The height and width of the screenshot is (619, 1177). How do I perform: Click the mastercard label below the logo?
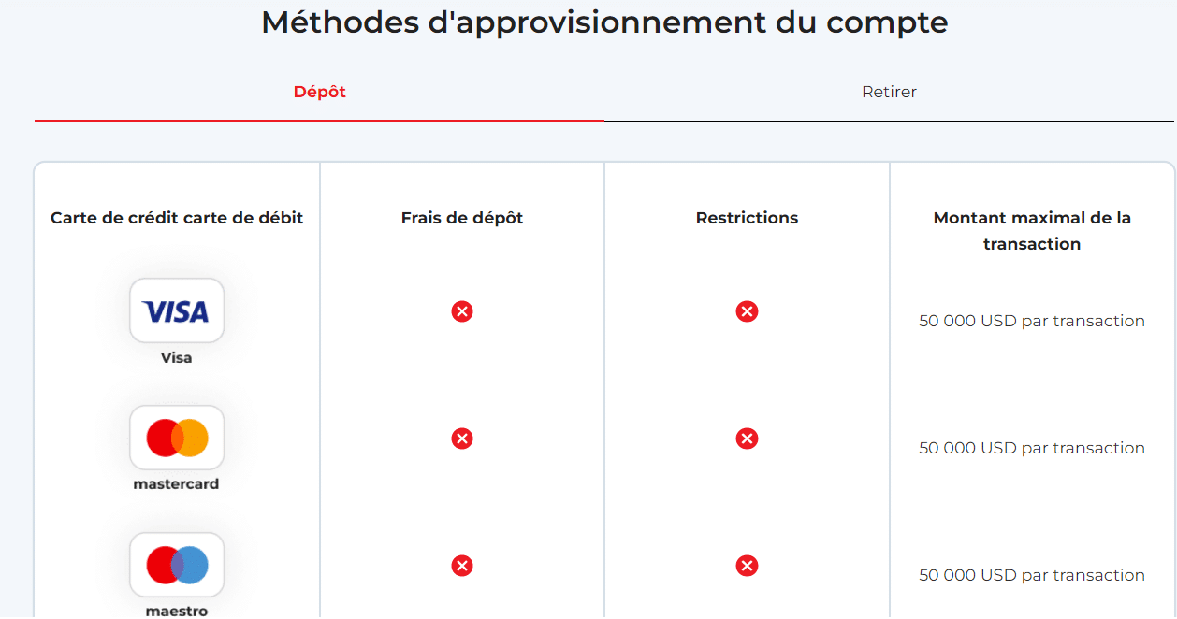176,484
